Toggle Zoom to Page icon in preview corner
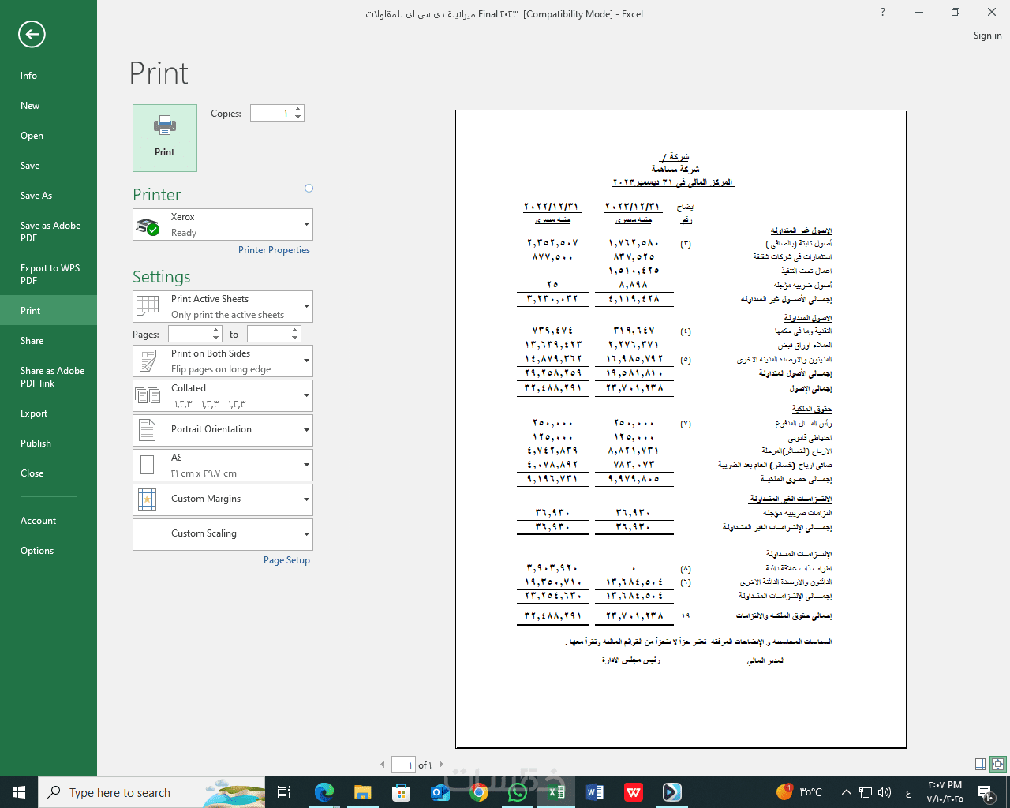 tap(998, 764)
